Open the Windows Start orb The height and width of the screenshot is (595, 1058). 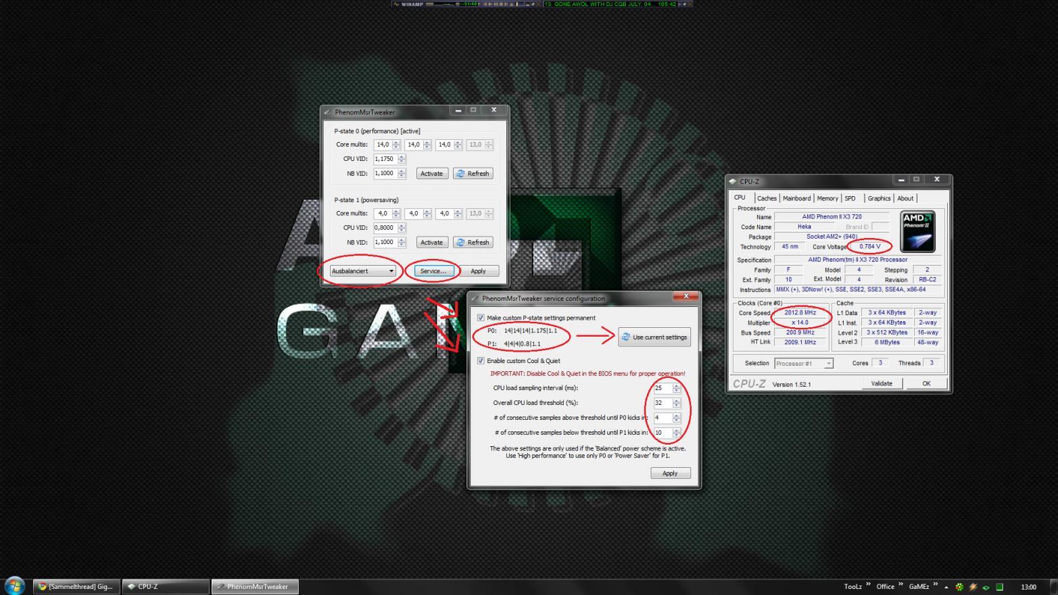(x=14, y=586)
